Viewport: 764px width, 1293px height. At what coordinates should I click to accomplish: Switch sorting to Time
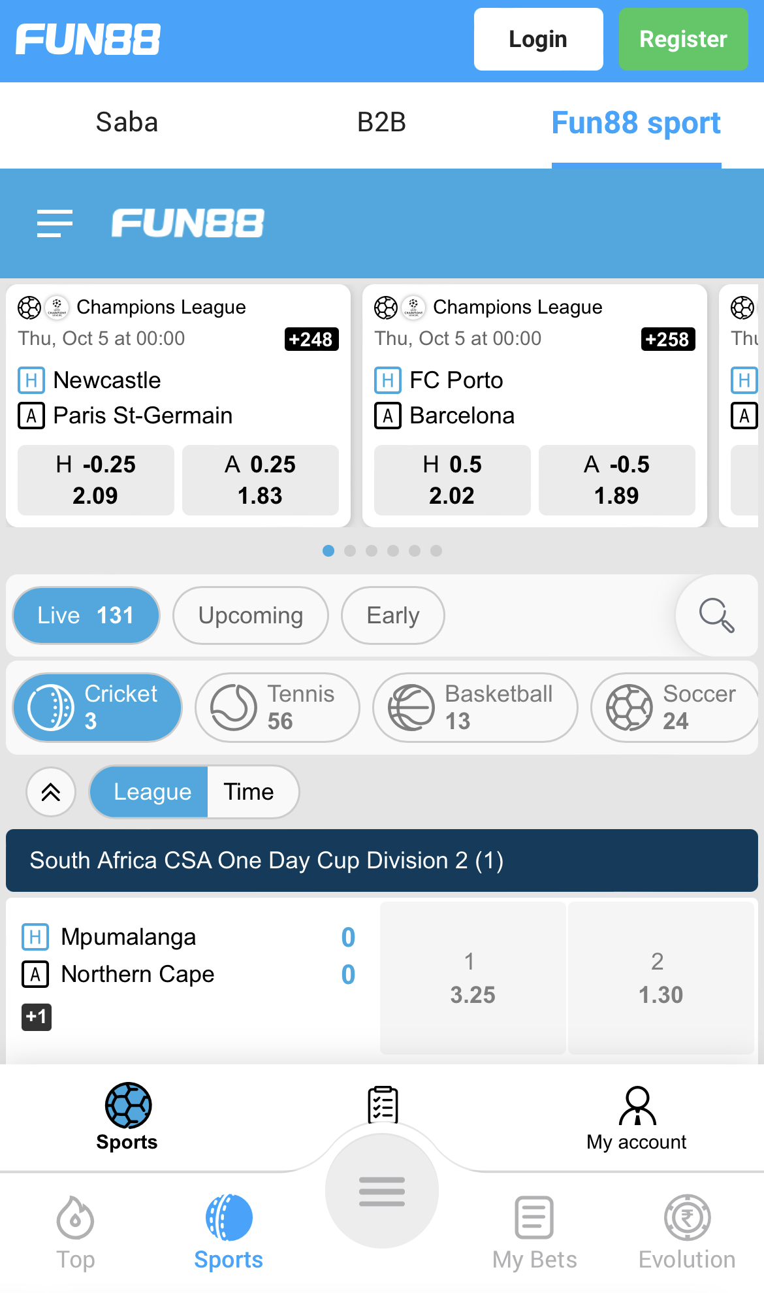249,792
